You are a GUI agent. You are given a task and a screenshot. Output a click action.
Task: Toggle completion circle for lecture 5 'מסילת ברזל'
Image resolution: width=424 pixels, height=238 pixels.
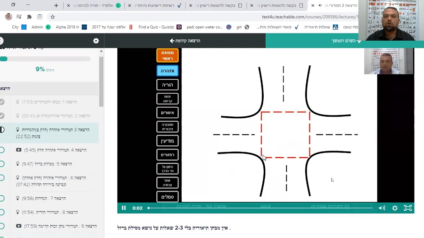pyautogui.click(x=2, y=164)
